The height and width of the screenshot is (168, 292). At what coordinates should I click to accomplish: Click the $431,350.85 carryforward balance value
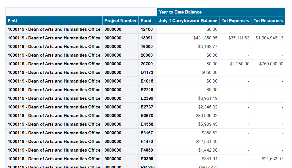tap(205, 38)
